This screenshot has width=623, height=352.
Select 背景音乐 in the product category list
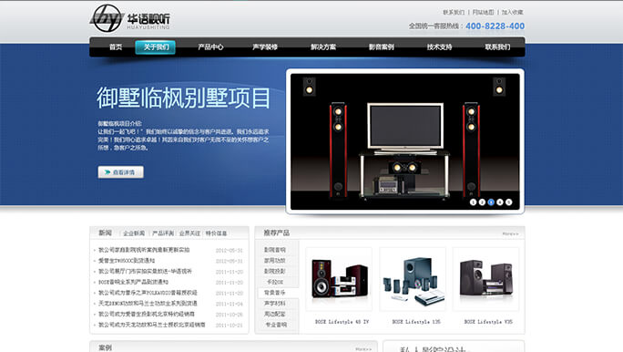click(275, 293)
